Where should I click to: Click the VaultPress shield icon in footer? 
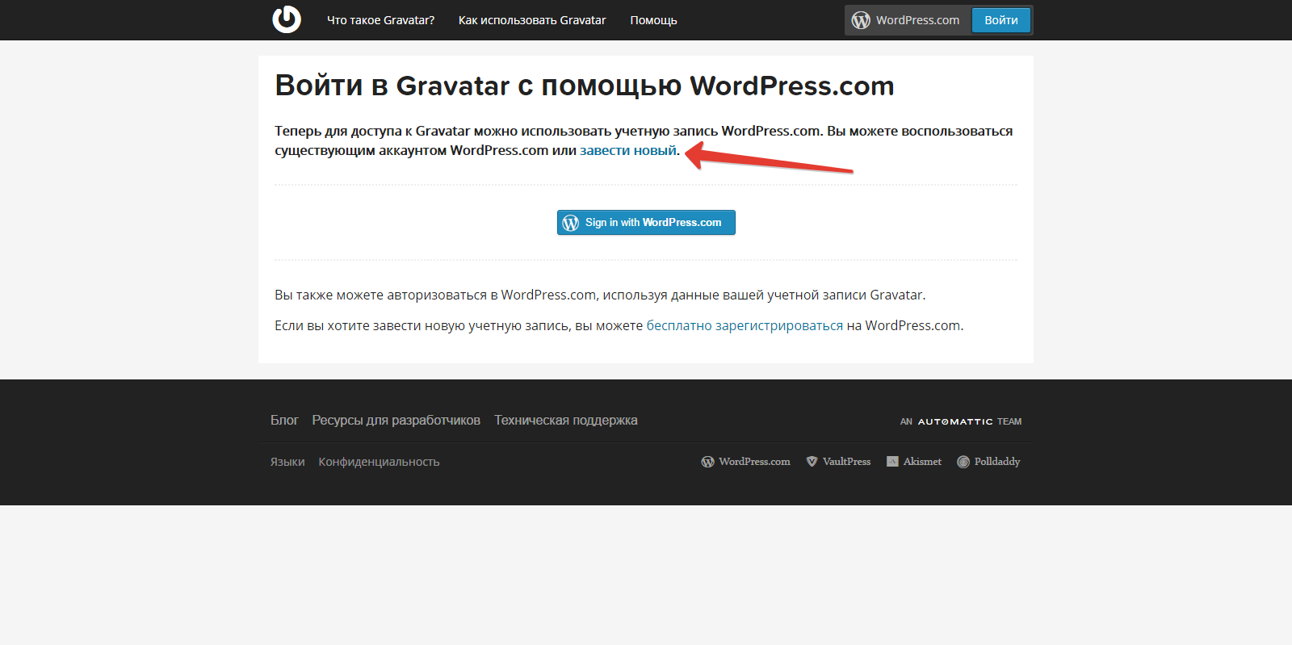812,462
